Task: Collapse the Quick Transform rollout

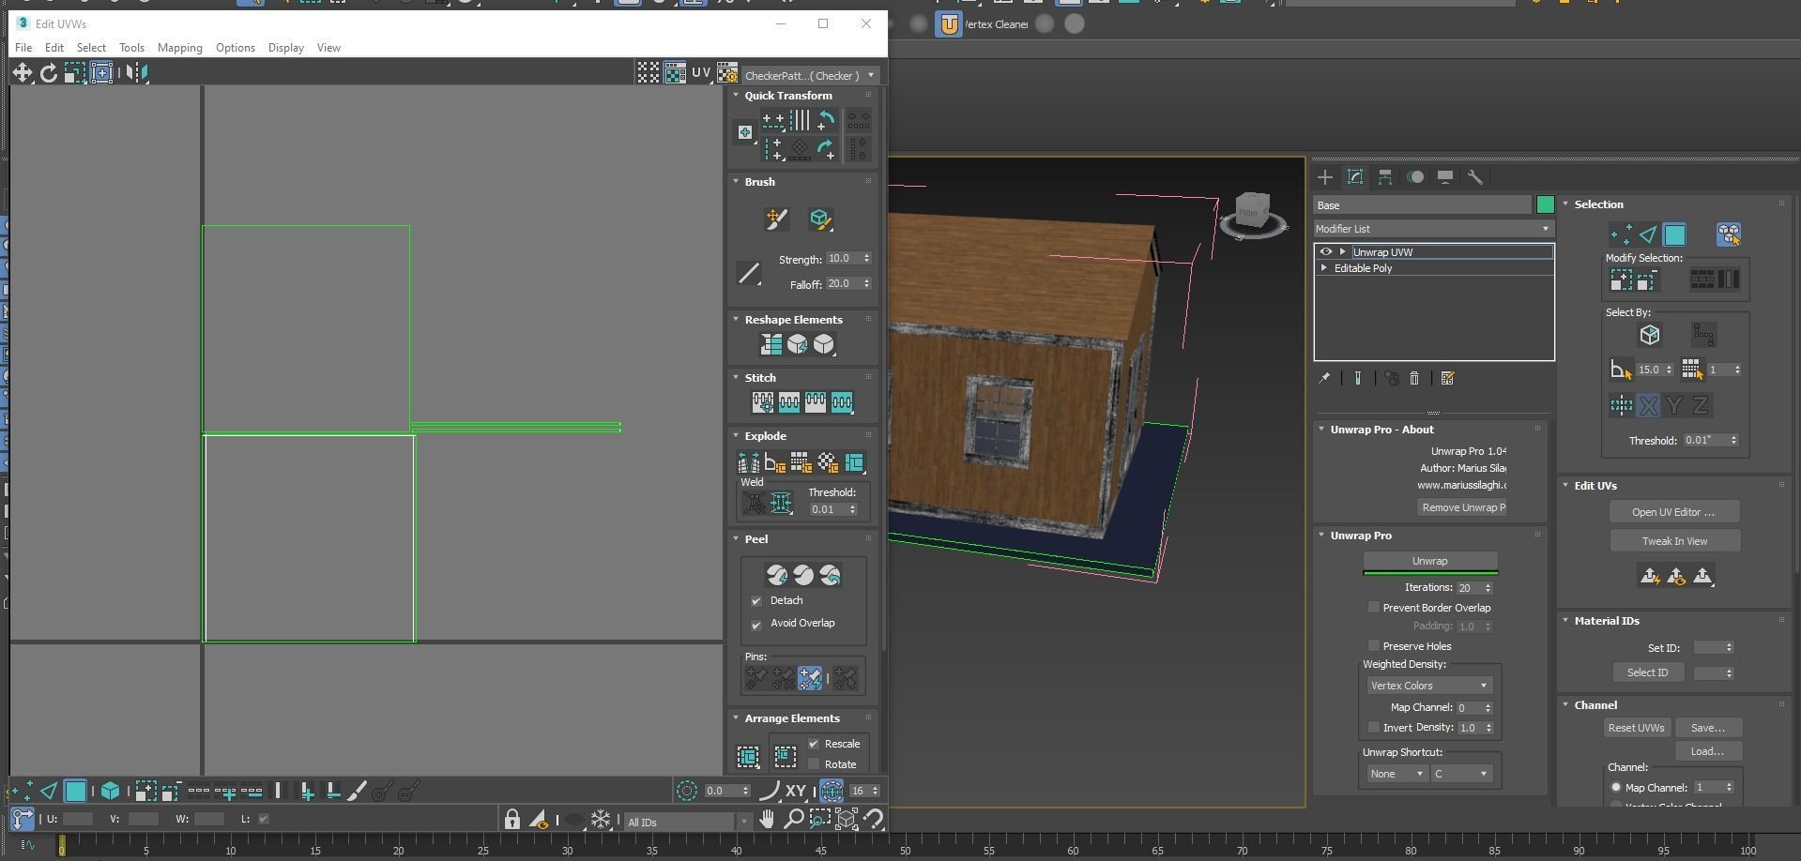Action: coord(736,96)
